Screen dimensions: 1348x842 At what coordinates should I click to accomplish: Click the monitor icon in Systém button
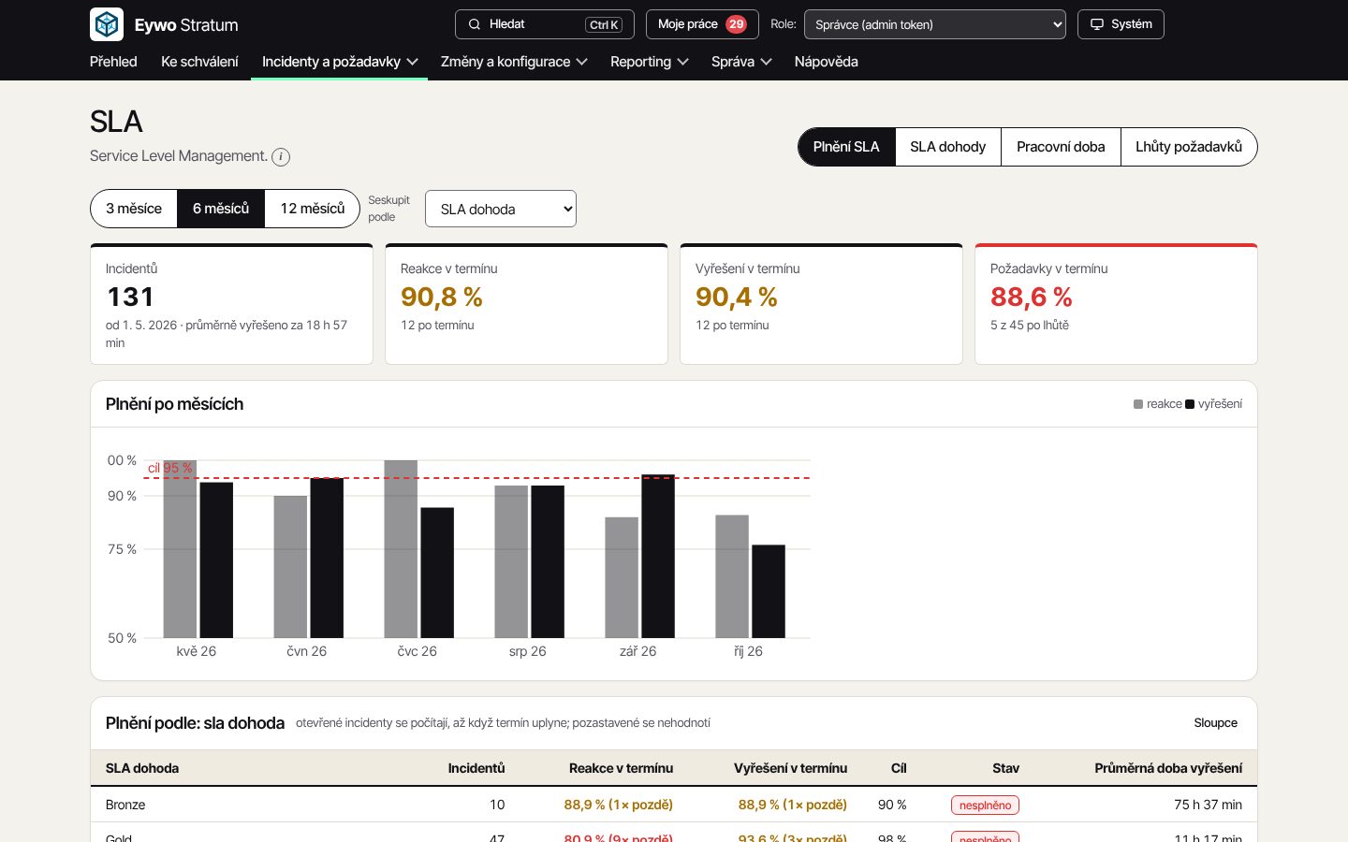tap(1097, 24)
